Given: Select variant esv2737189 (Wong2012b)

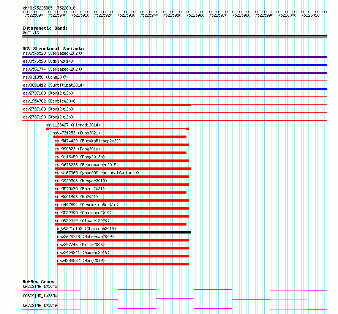Looking at the screenshot, I should (48, 109).
